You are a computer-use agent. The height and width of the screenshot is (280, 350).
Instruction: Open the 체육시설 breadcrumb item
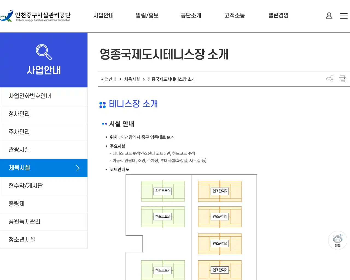coord(132,79)
